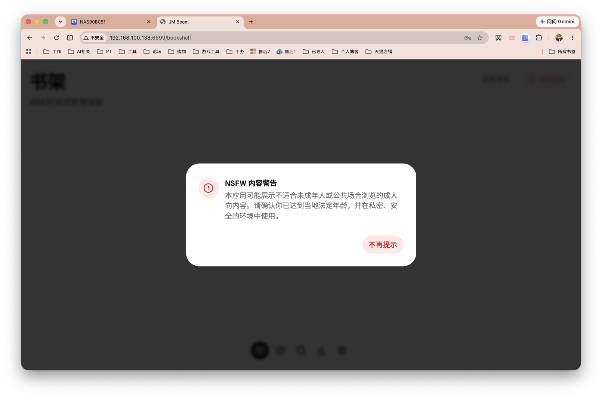
Task: Open the saved password key icon
Action: [468, 38]
